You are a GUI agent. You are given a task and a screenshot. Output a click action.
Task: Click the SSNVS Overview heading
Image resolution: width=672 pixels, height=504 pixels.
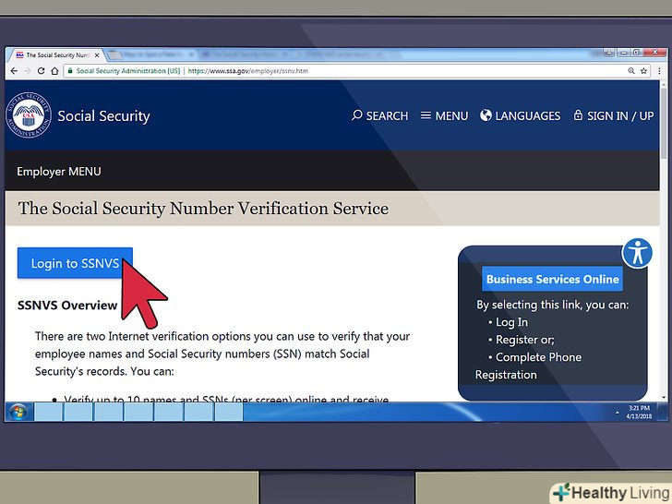pyautogui.click(x=67, y=306)
